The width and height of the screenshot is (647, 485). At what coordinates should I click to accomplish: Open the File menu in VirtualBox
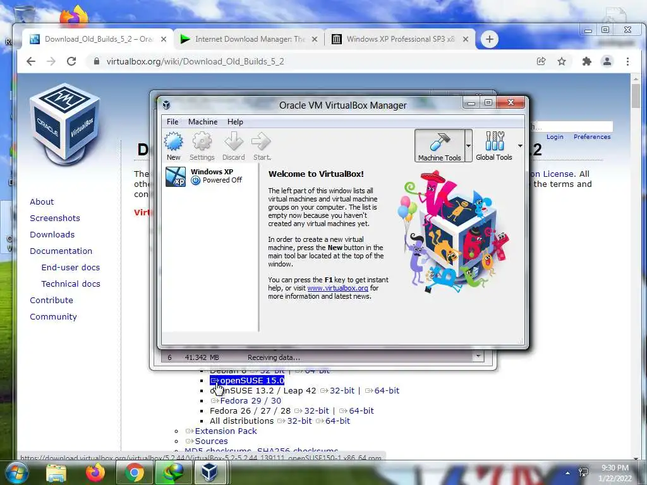click(172, 122)
